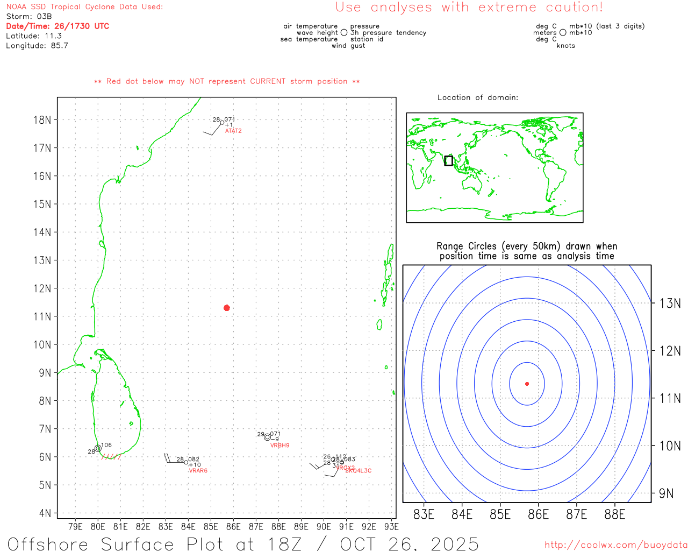Image resolution: width=688 pixels, height=551 pixels.
Task: Click the VRBH9 station double-circle marker
Action: pos(267,437)
